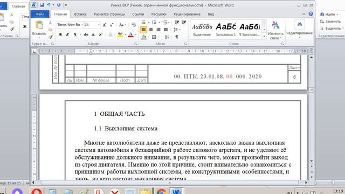Image resolution: width=345 pixels, height=194 pixels.
Task: Minimize the ribbon with the small caret icon
Action: pyautogui.click(x=304, y=14)
